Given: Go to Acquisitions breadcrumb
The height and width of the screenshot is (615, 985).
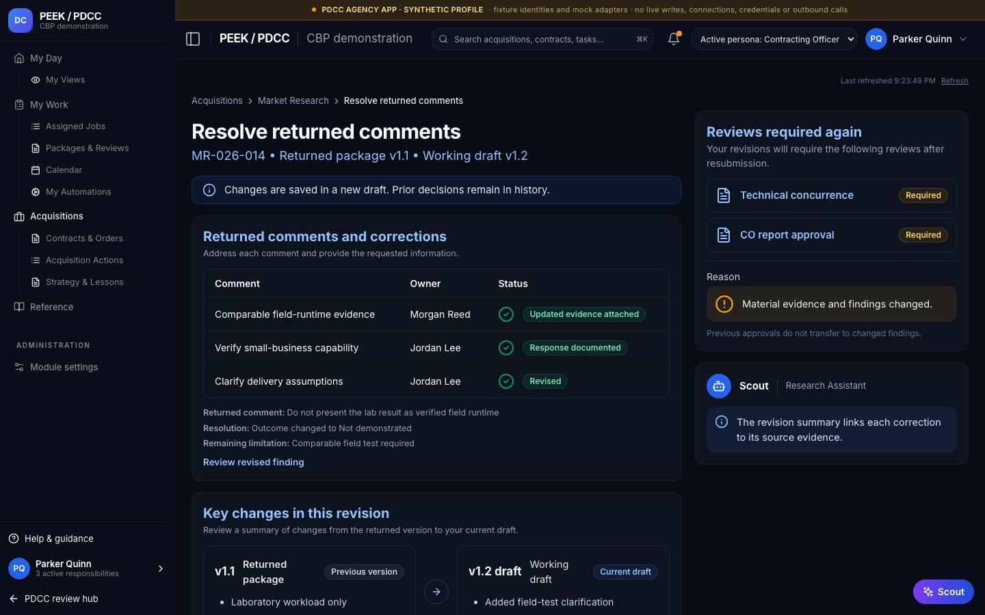Looking at the screenshot, I should (x=217, y=100).
